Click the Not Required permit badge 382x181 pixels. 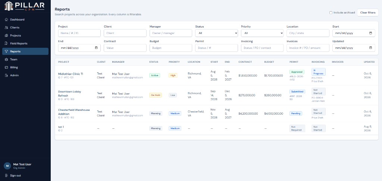[297, 128]
